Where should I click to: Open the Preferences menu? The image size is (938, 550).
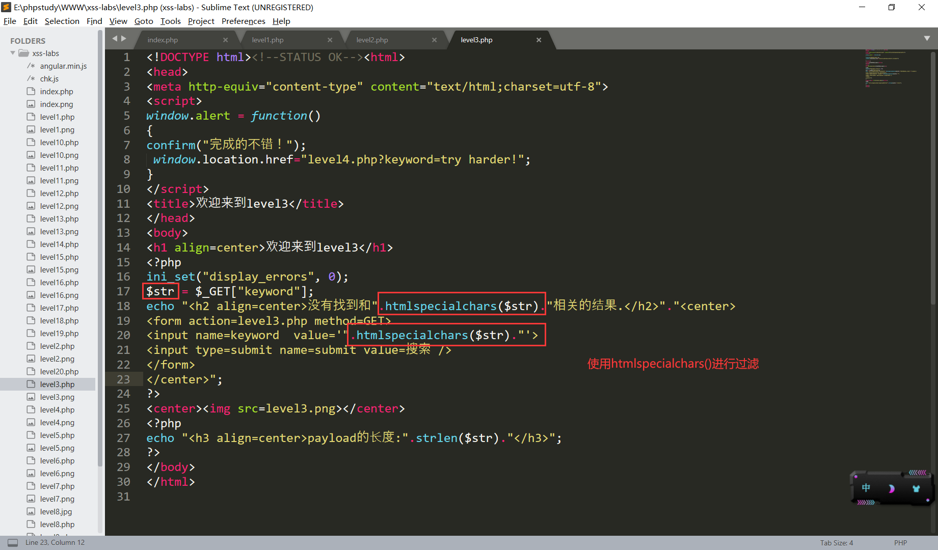[244, 21]
